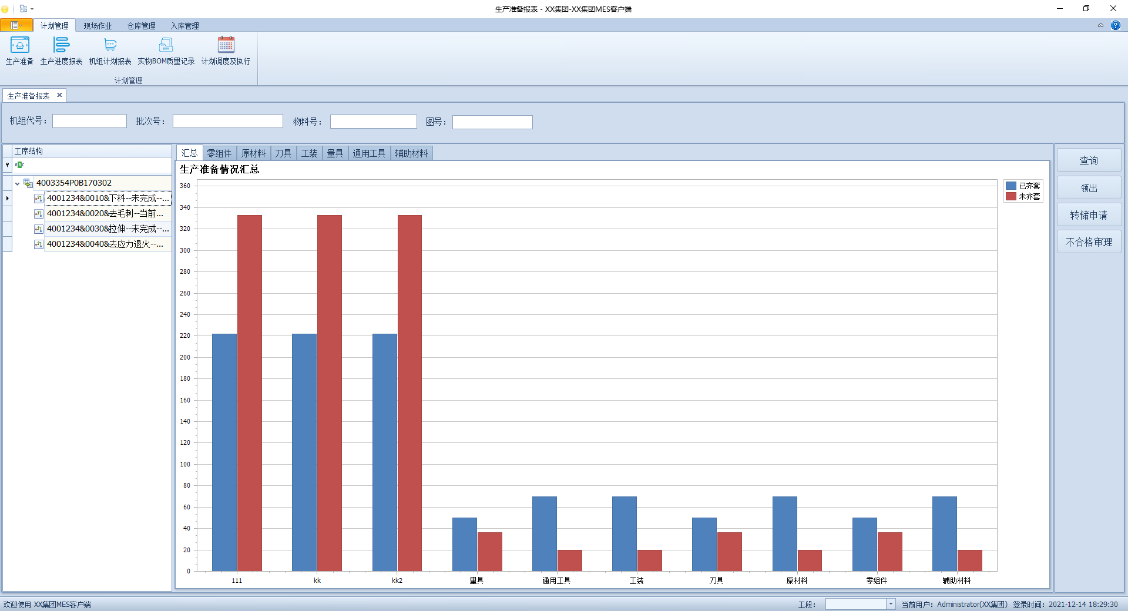Open quick access toolbar dropdown arrow
1128x611 pixels.
click(x=32, y=9)
